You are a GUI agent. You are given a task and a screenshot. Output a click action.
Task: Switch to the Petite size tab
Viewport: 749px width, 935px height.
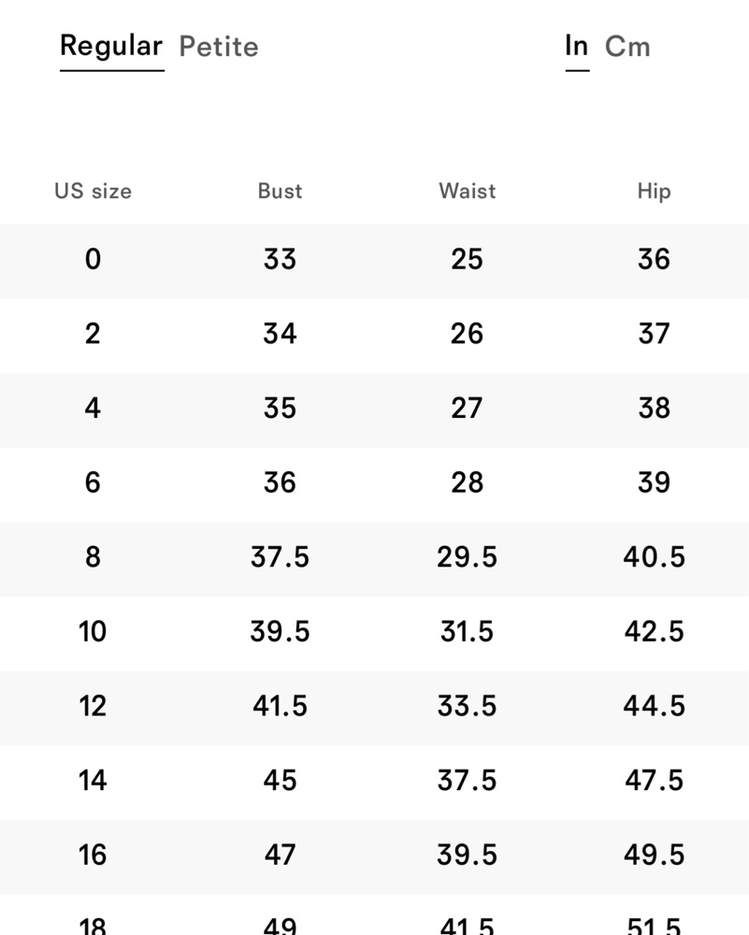pyautogui.click(x=219, y=47)
